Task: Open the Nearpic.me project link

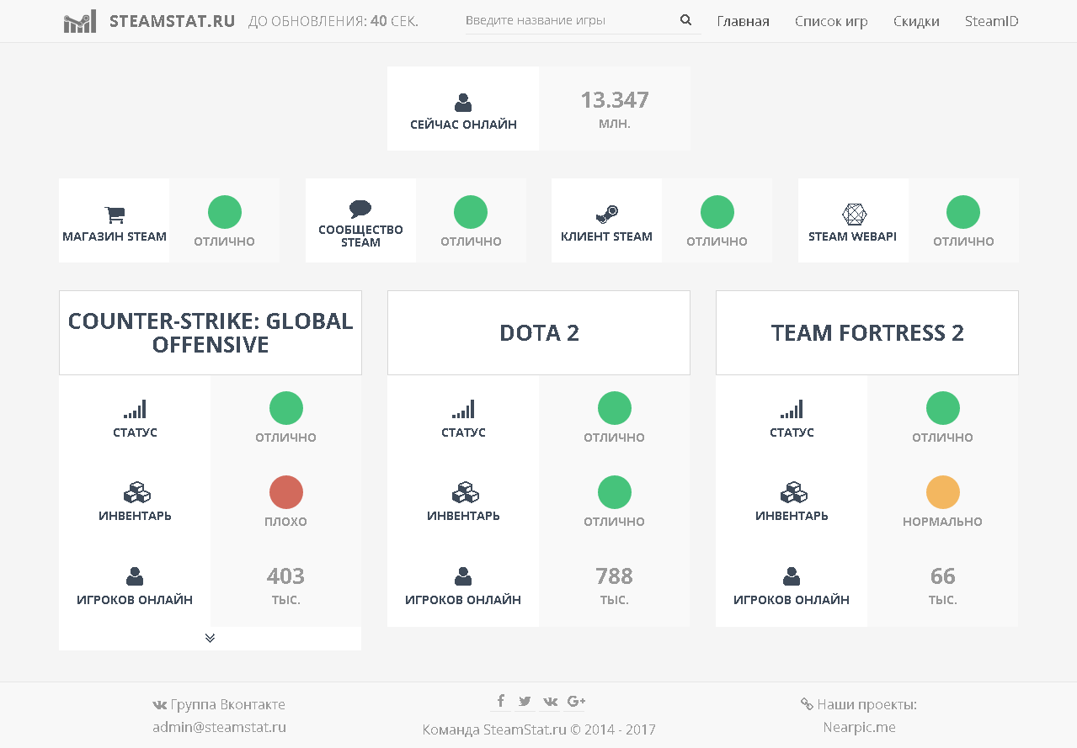Action: click(859, 727)
